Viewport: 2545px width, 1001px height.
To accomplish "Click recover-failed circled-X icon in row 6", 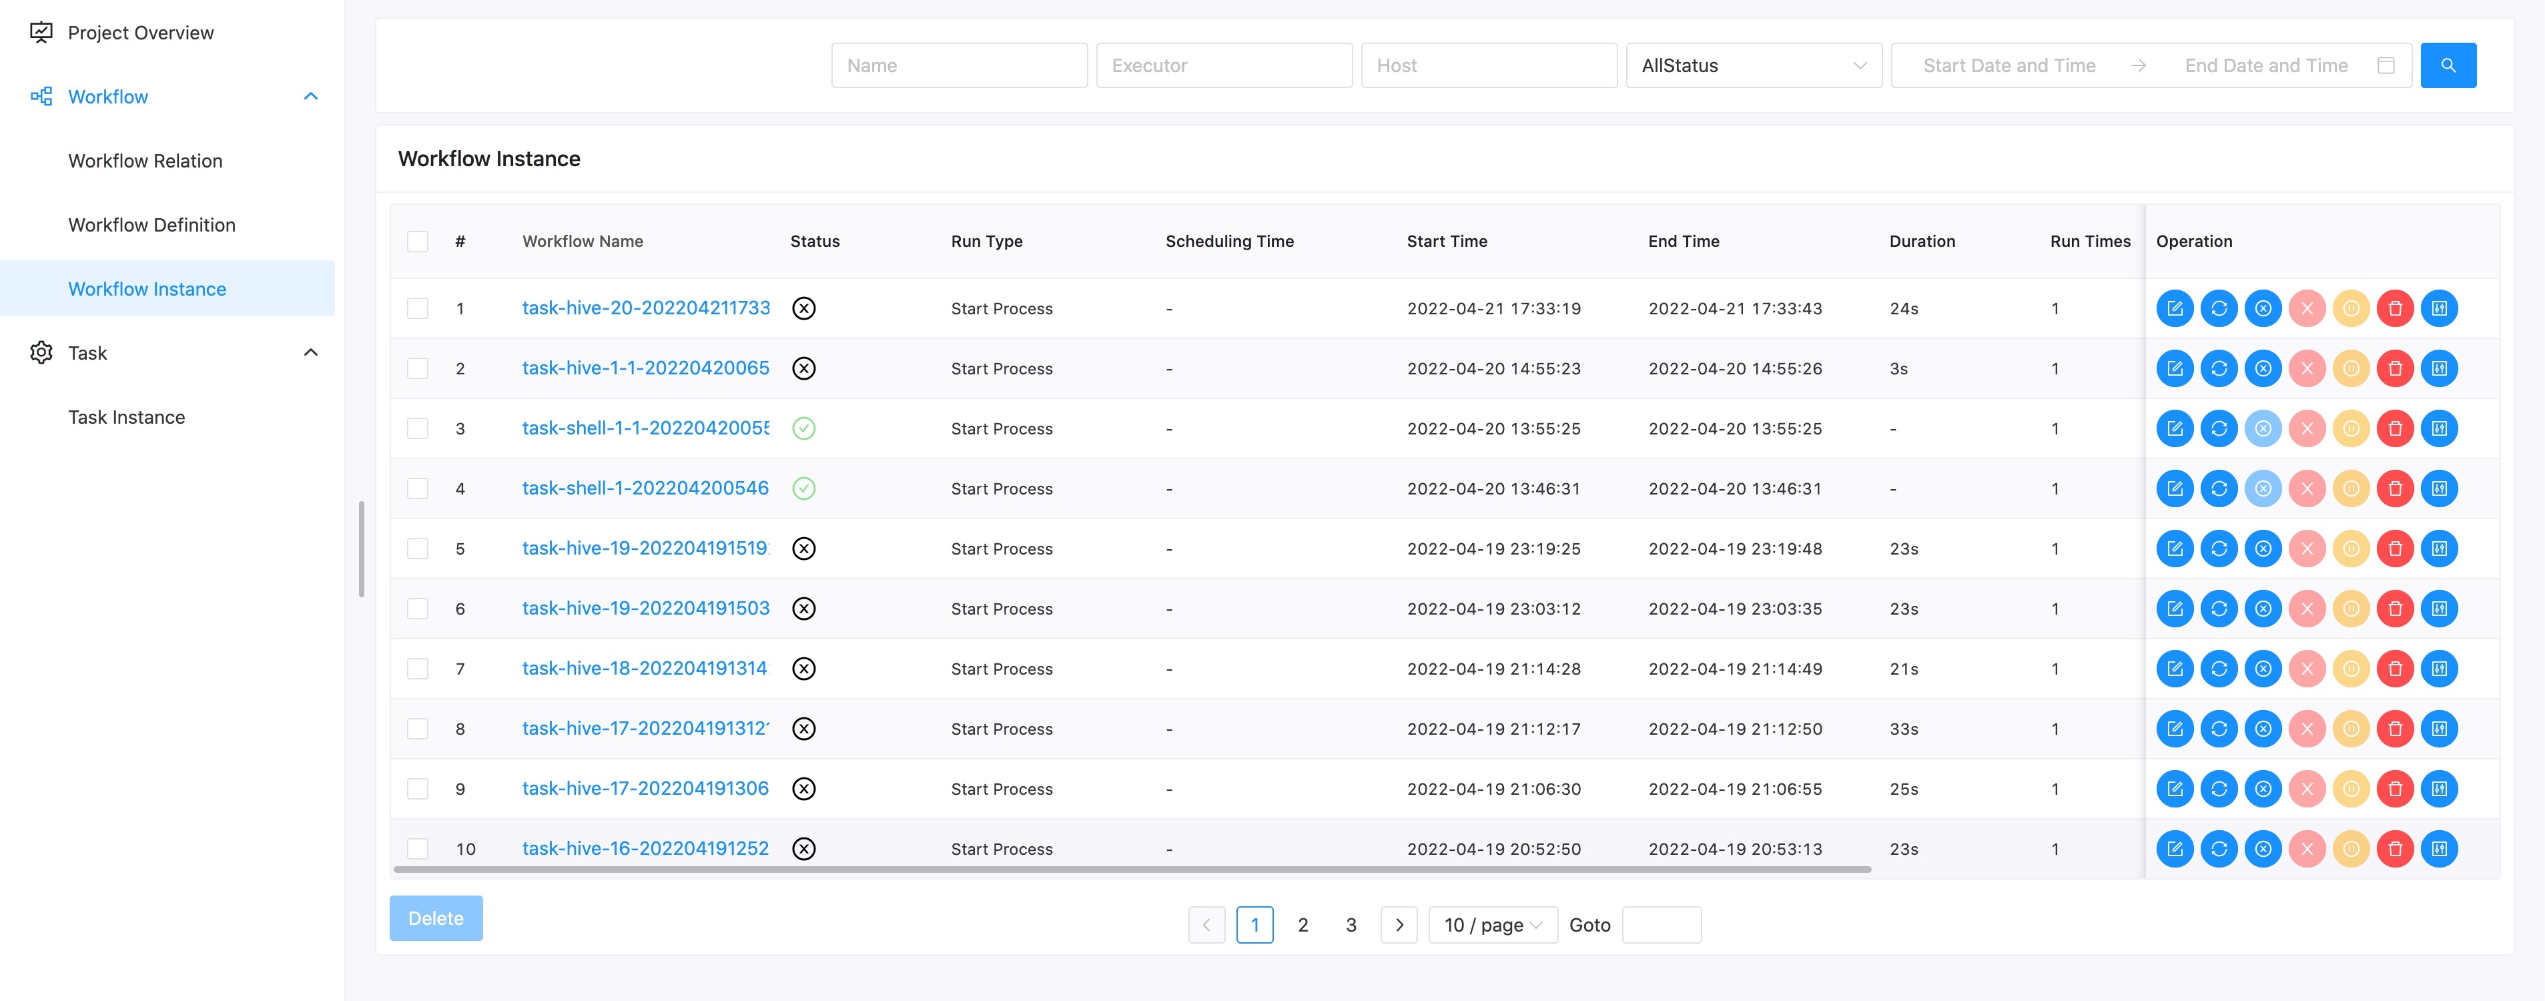I will 2263,609.
